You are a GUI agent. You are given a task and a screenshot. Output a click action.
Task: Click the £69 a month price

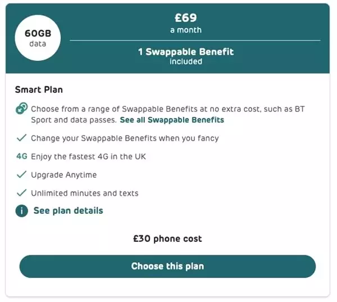pos(185,22)
